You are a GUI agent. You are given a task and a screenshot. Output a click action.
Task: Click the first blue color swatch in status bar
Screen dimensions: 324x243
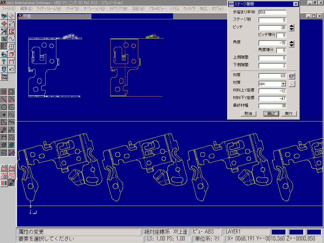point(278,232)
